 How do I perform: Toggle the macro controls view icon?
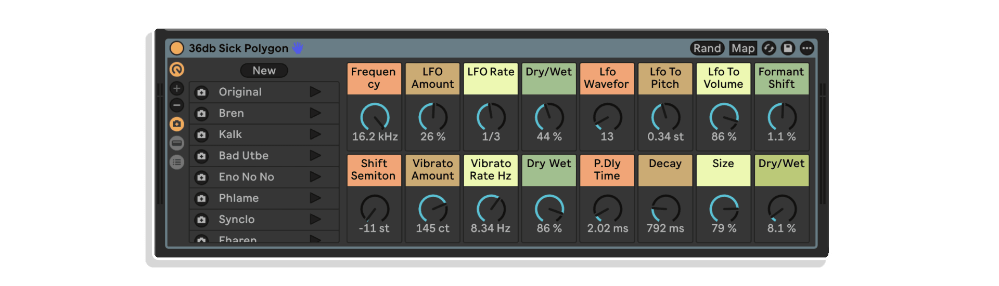[x=177, y=70]
